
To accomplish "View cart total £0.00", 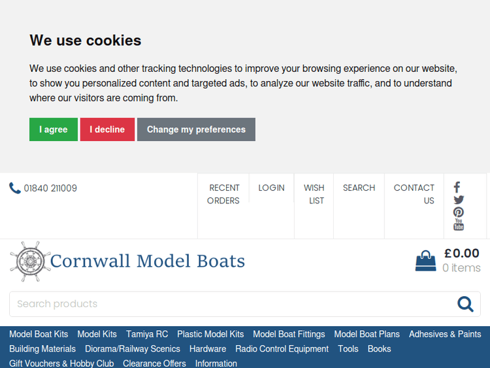I will tap(461, 253).
